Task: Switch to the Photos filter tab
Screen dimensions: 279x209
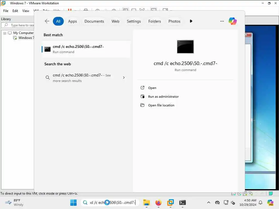Action: [174, 21]
